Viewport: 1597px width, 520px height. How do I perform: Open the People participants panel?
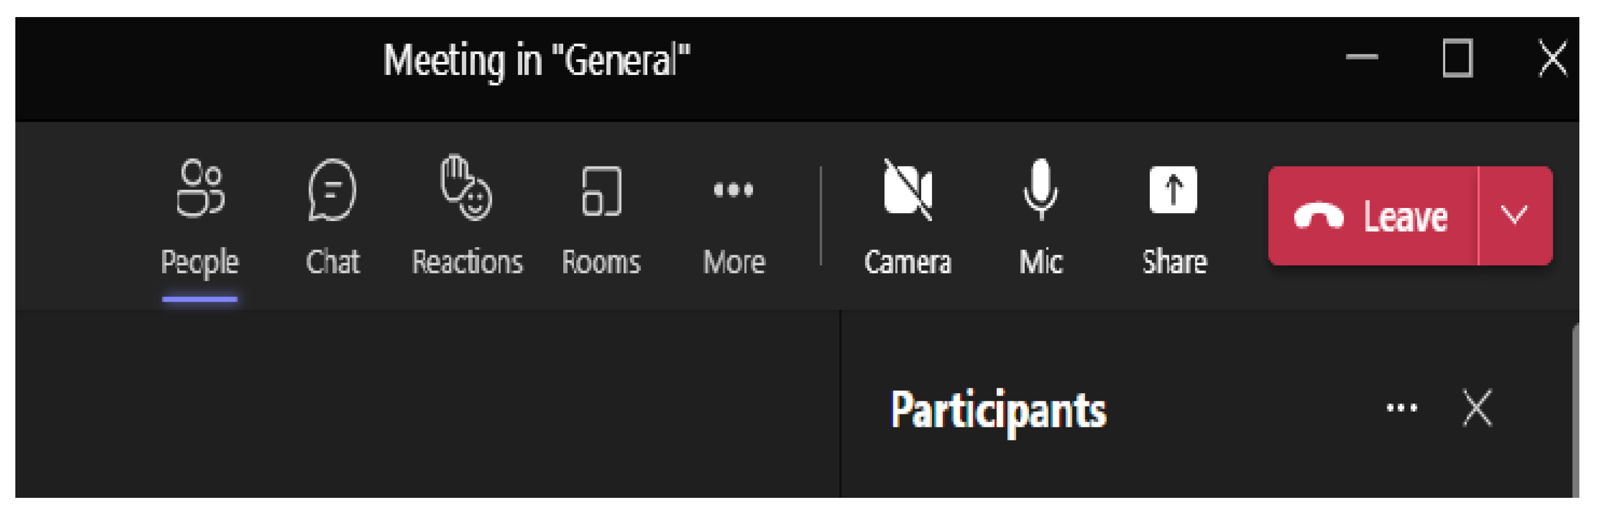tap(199, 217)
